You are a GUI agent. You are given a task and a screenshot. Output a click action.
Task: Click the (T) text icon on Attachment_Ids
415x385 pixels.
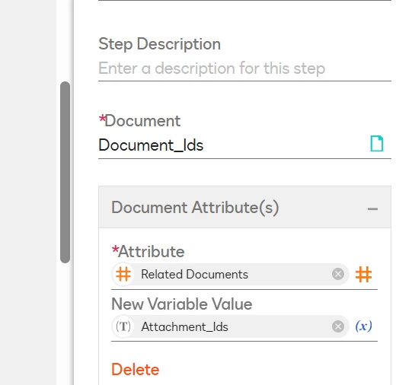click(123, 326)
